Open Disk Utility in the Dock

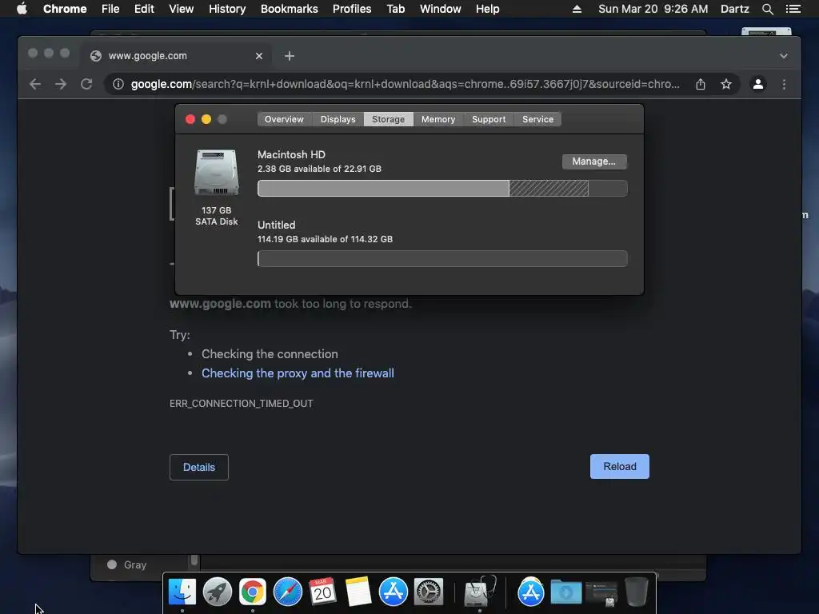pos(480,592)
